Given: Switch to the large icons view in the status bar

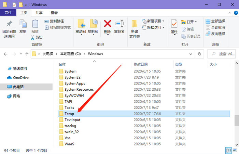Looking at the screenshot, I should coord(235,150).
